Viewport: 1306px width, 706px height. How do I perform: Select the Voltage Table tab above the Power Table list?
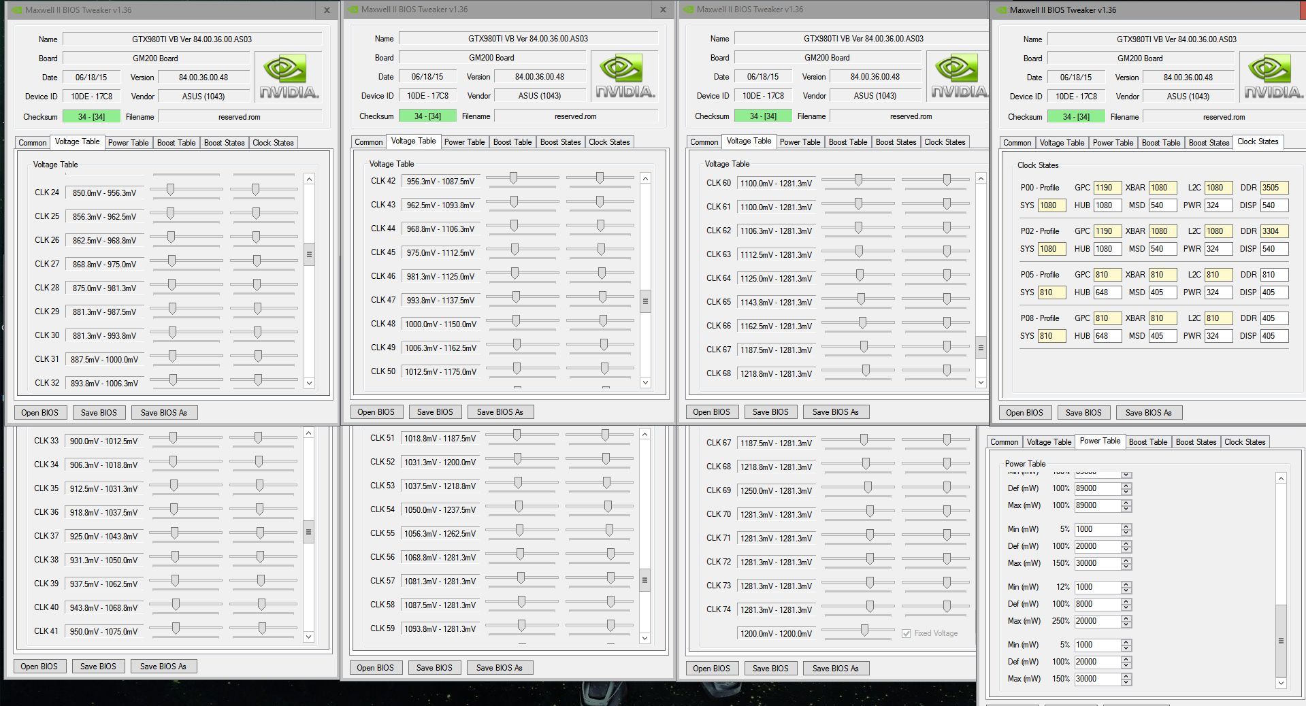click(1049, 442)
